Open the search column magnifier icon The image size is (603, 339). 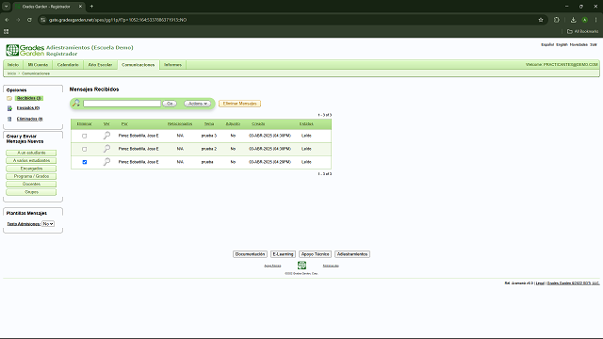[76, 103]
